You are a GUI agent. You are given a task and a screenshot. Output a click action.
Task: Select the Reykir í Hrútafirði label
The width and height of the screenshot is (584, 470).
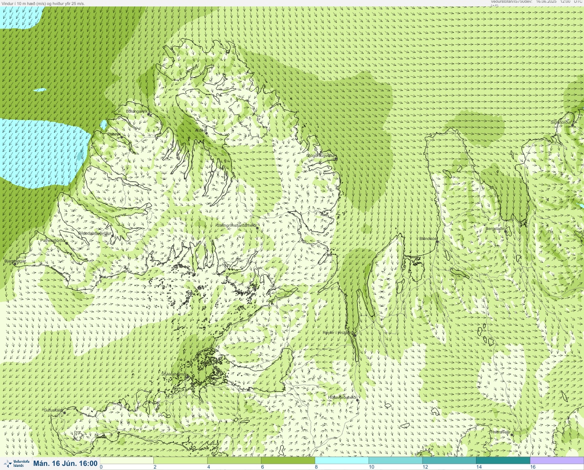337,333
